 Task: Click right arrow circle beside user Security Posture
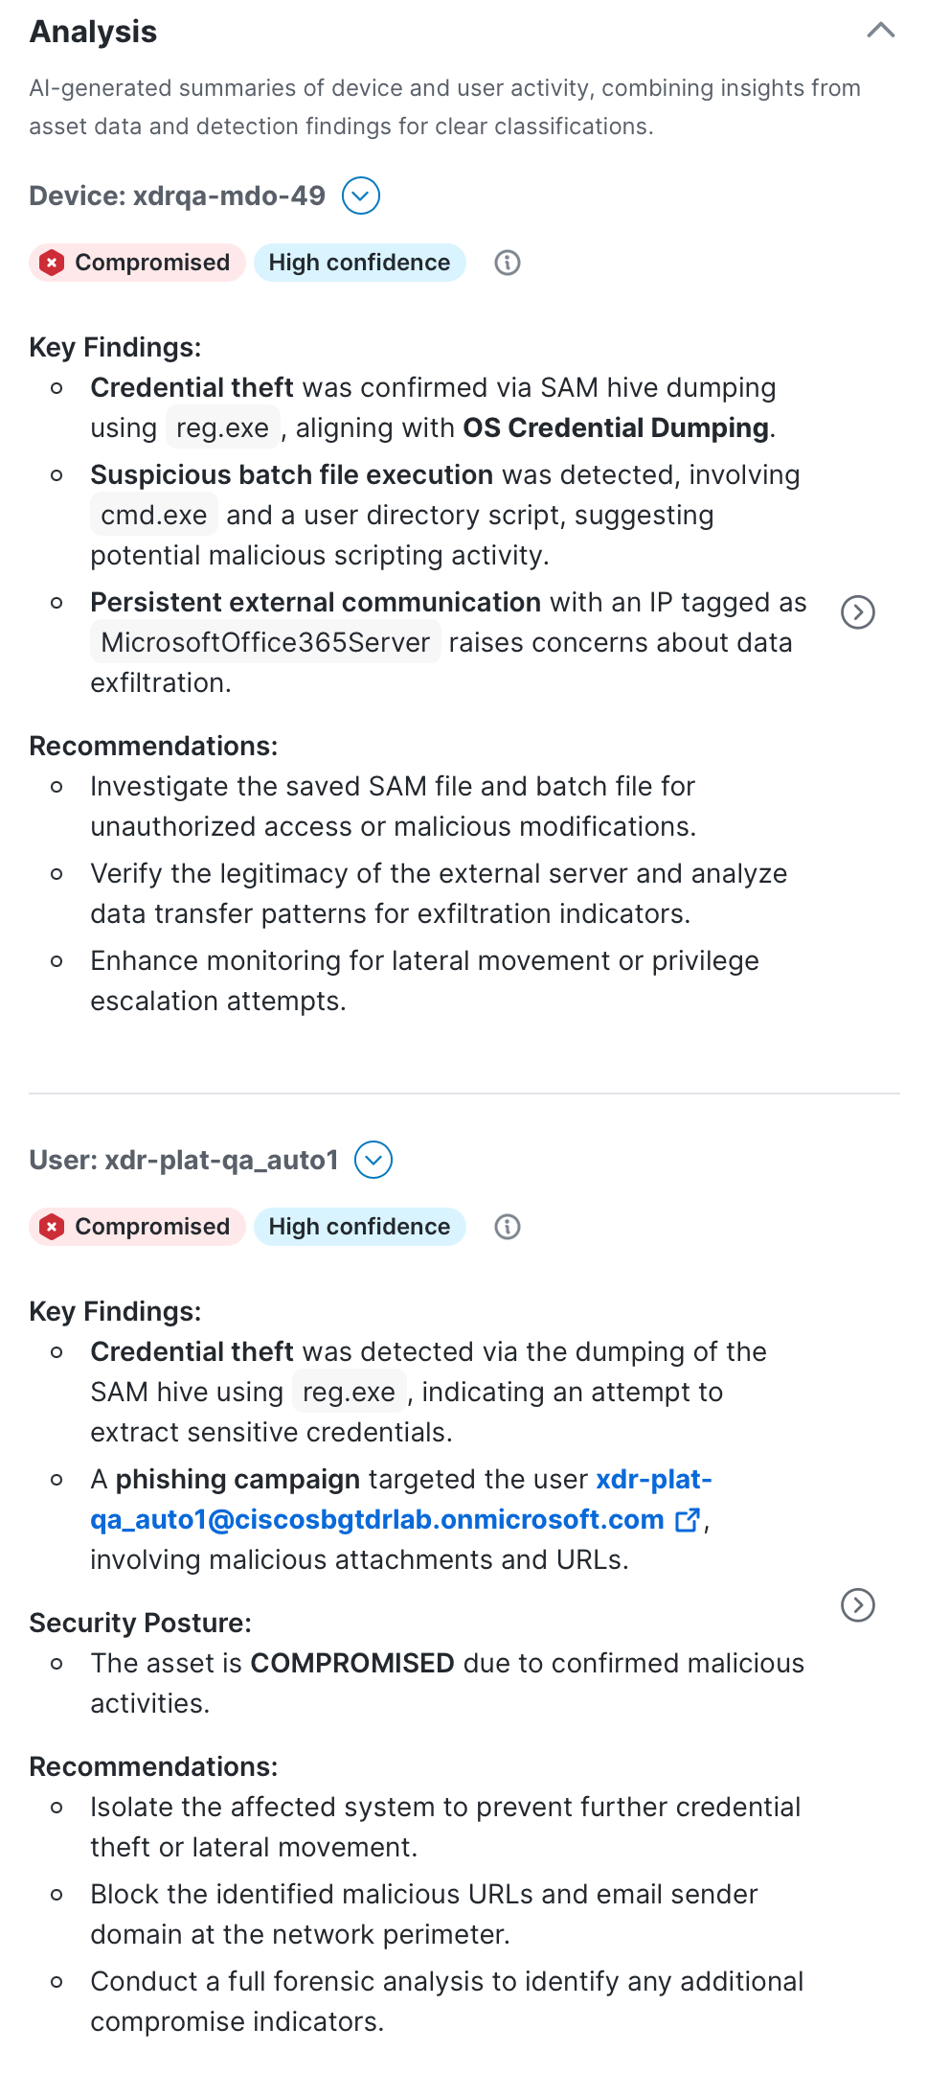(x=857, y=1604)
